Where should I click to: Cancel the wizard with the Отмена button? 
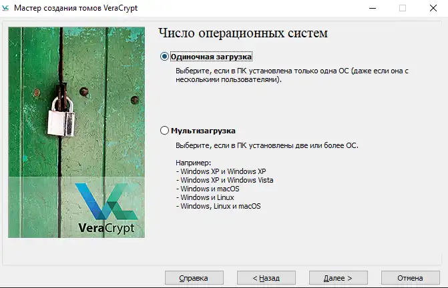(410, 277)
